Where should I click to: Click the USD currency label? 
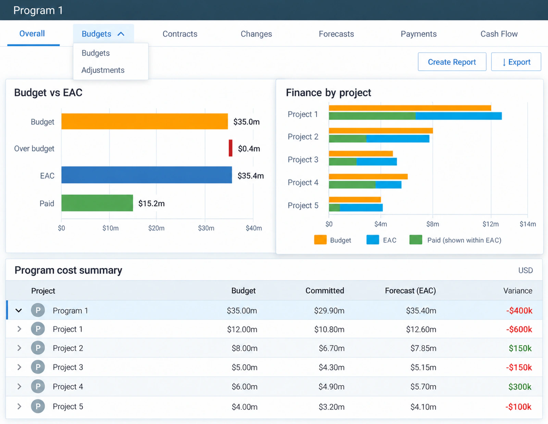525,270
